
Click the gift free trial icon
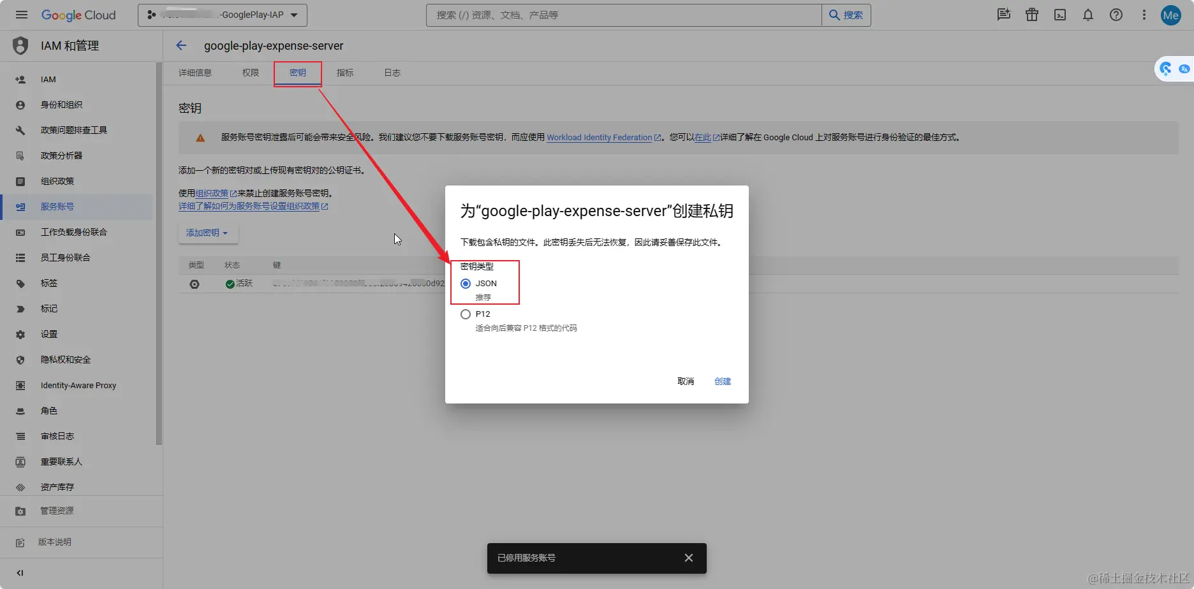(x=1032, y=15)
